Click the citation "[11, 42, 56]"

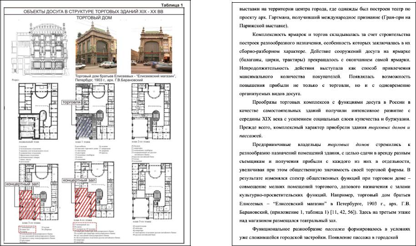(342, 212)
